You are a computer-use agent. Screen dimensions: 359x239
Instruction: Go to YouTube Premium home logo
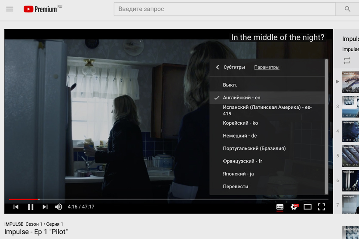point(43,9)
